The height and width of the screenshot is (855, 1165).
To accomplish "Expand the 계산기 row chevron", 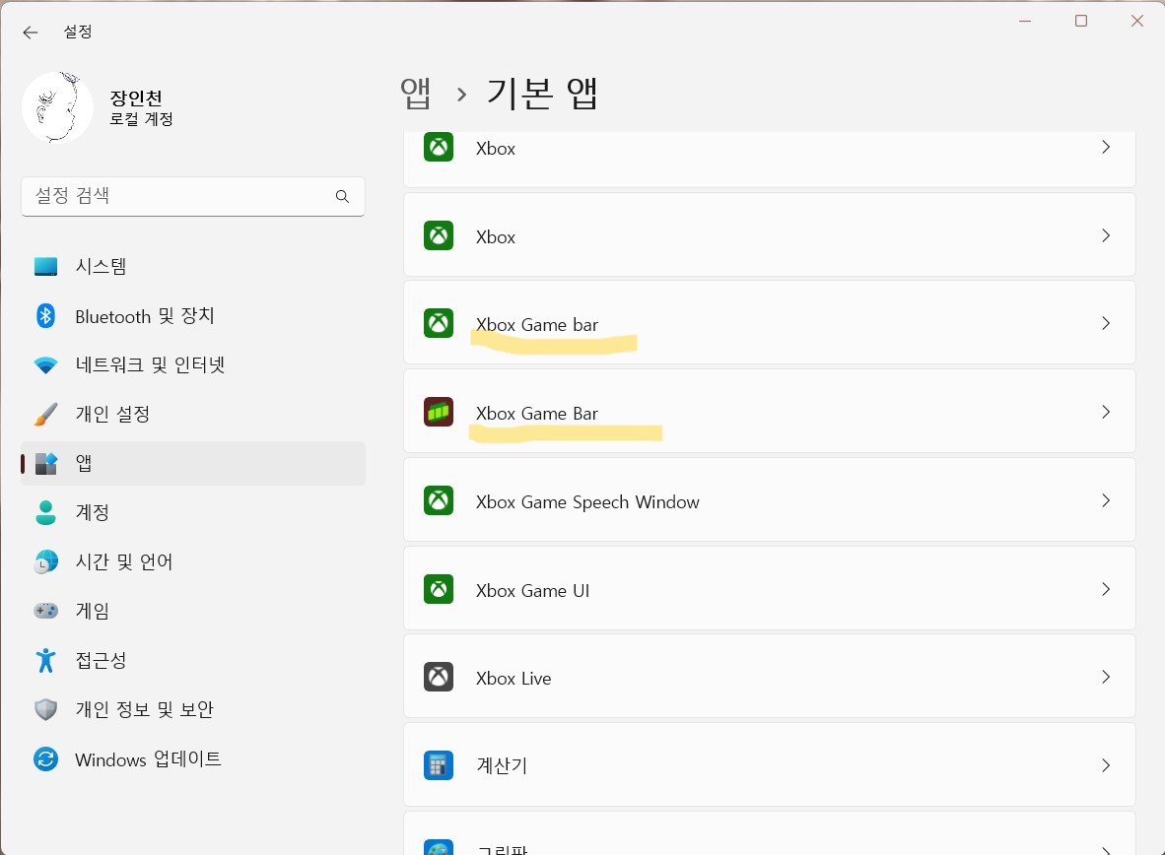I will pos(1106,765).
